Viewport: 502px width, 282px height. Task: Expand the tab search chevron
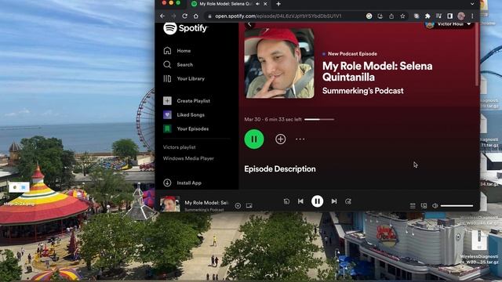472,4
